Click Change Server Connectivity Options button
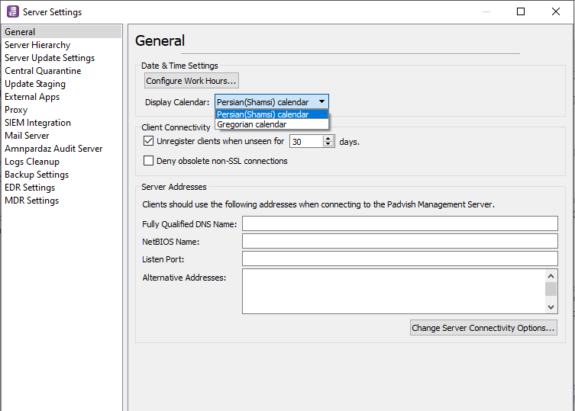575x411 pixels. (x=483, y=327)
